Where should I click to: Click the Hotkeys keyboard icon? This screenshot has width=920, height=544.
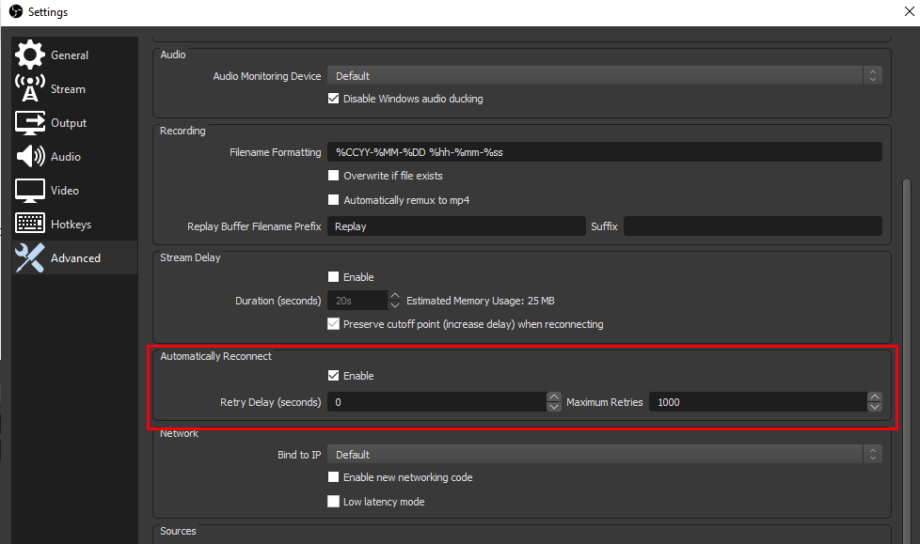click(x=29, y=224)
